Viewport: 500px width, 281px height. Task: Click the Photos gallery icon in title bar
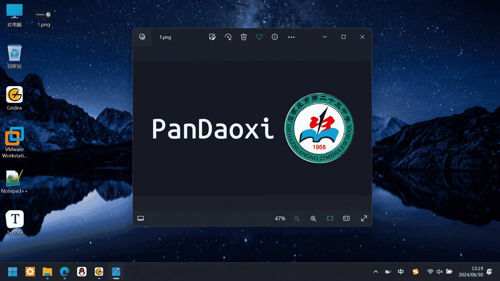click(142, 37)
